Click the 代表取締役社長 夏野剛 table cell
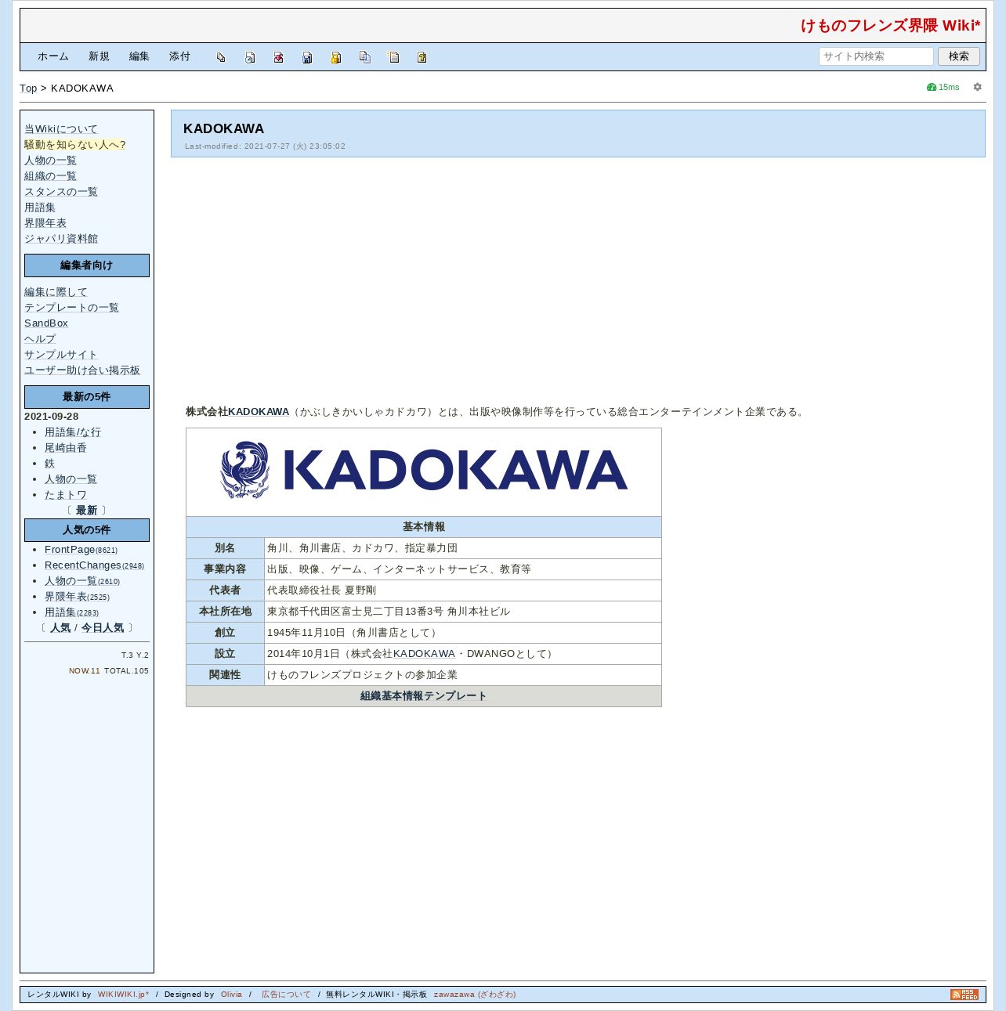Image resolution: width=1006 pixels, height=1011 pixels. tap(463, 590)
